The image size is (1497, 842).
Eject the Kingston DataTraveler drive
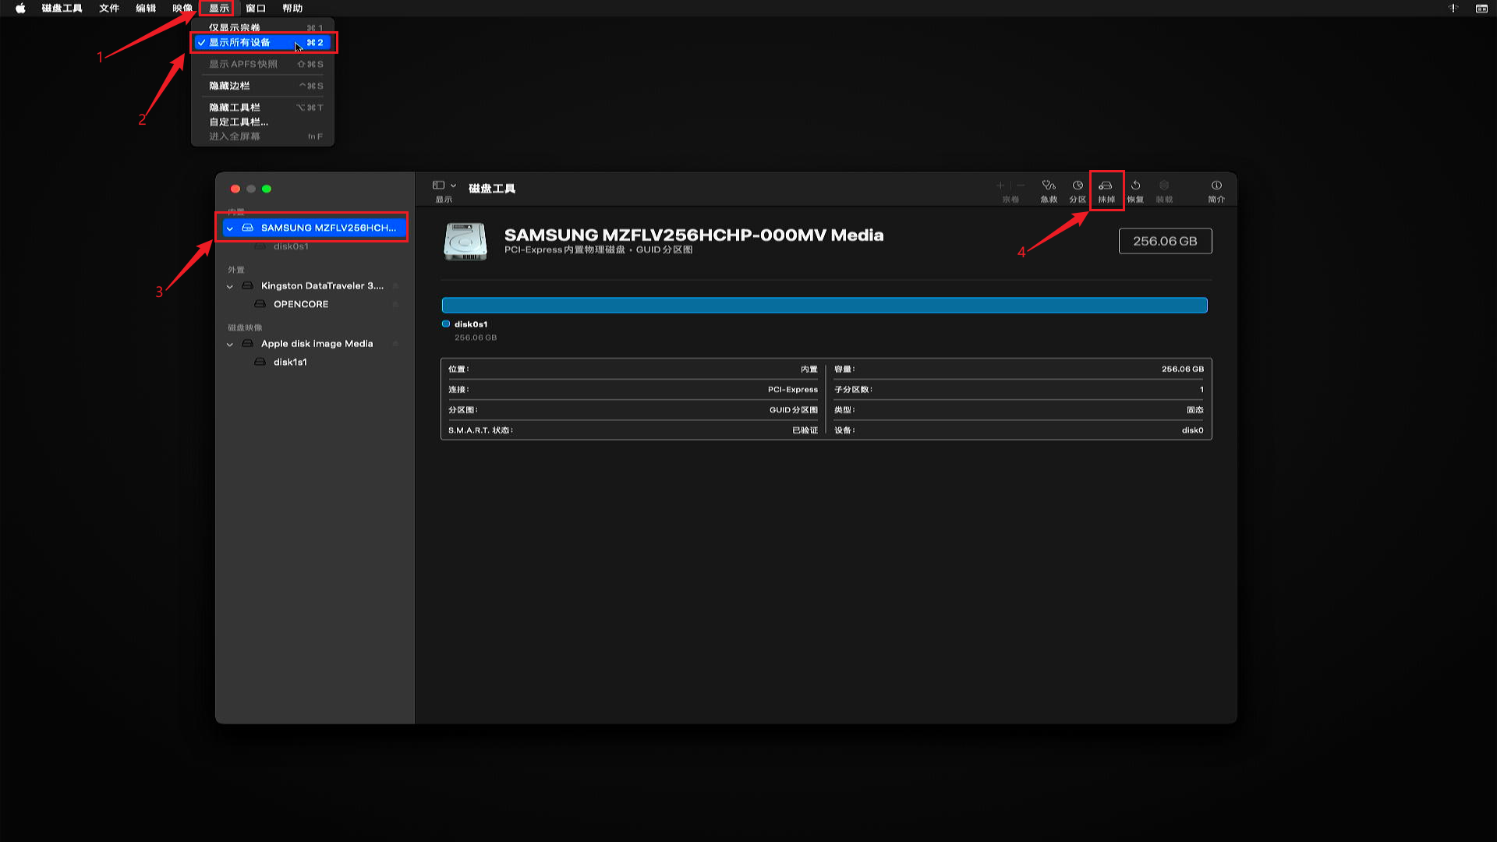pos(395,286)
